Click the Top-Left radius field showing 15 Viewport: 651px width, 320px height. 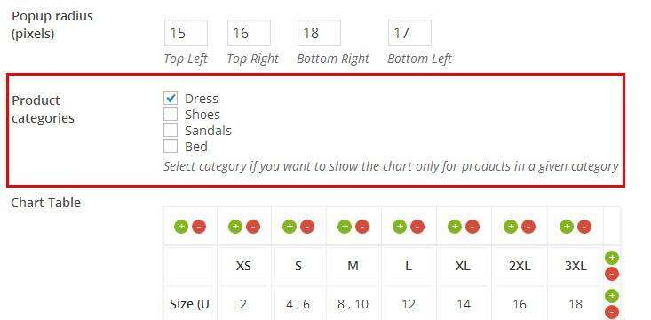(x=186, y=33)
